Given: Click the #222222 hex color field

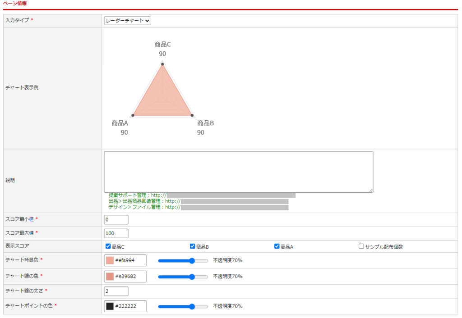Looking at the screenshot, I should point(129,306).
